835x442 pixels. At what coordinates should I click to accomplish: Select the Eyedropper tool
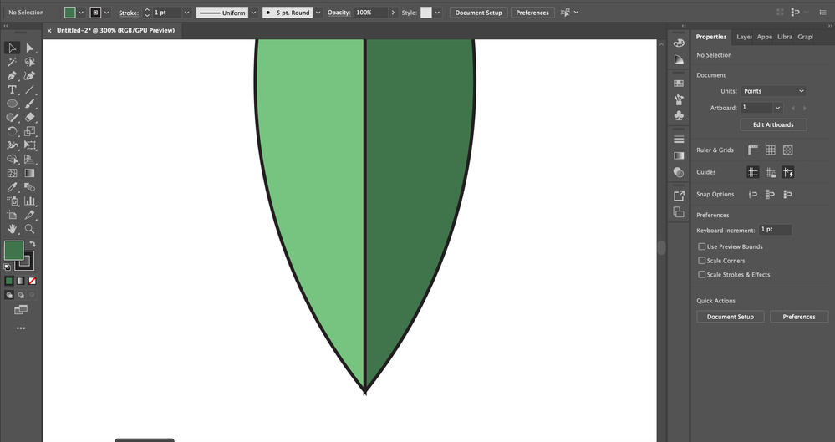coord(12,187)
